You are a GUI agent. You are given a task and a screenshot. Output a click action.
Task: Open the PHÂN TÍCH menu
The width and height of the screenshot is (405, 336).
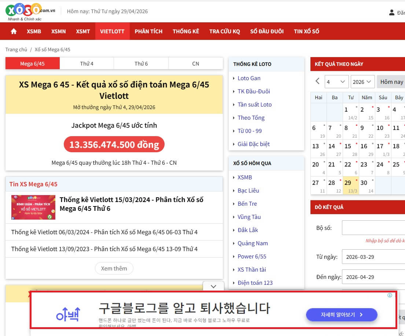pyautogui.click(x=148, y=31)
